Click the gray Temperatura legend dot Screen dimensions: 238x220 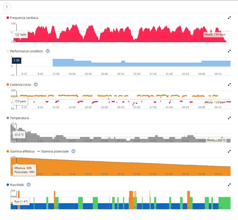point(8,118)
